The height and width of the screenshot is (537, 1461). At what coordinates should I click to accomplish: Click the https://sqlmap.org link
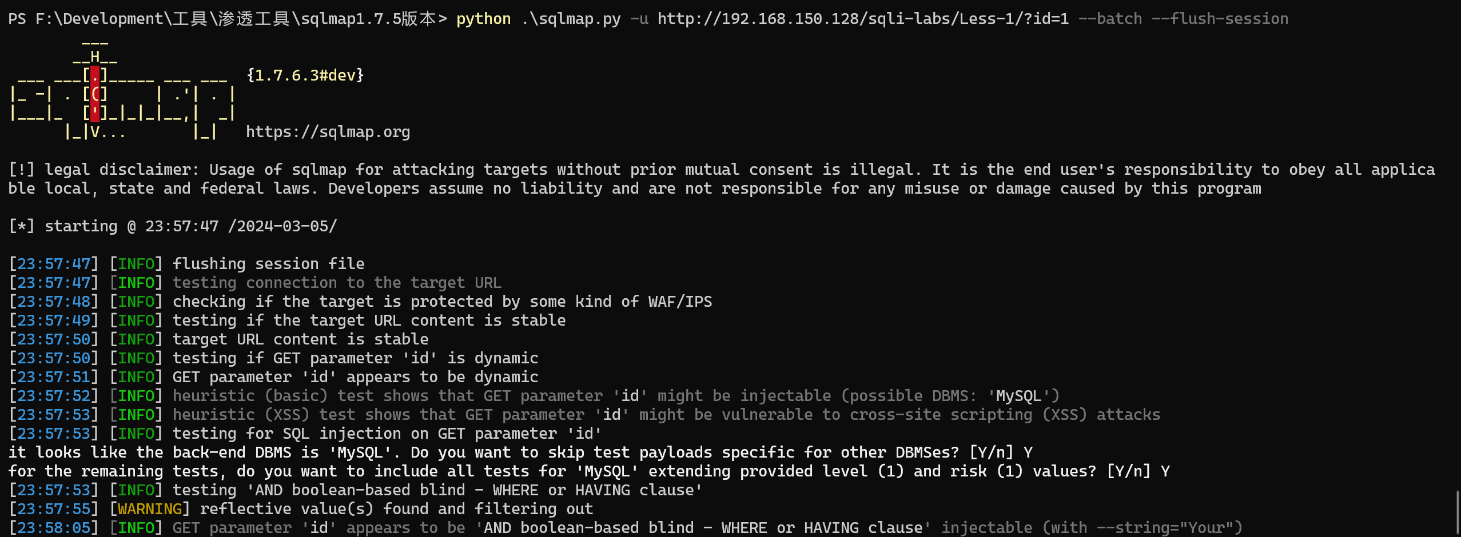coord(328,132)
